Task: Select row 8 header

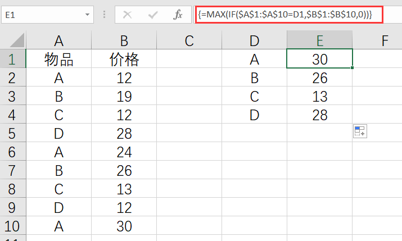Action: click(13, 188)
